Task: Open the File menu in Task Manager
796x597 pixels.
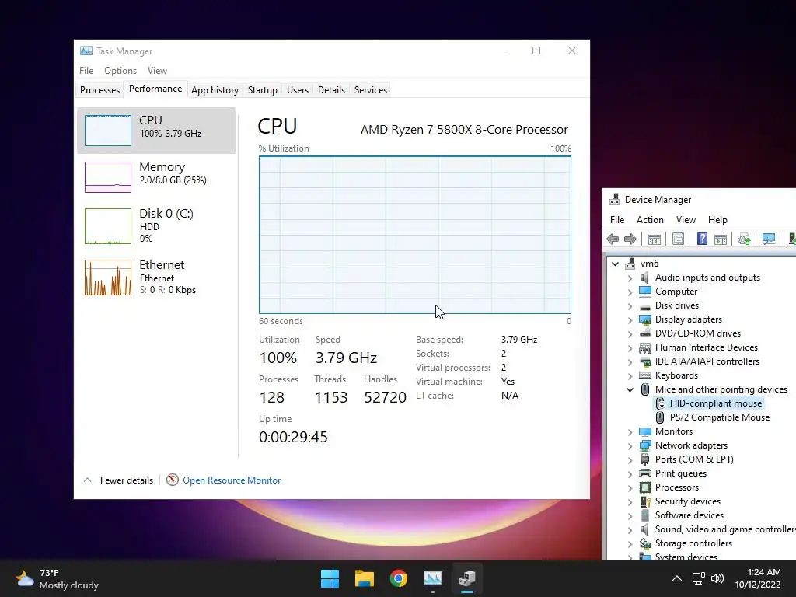Action: click(x=86, y=71)
